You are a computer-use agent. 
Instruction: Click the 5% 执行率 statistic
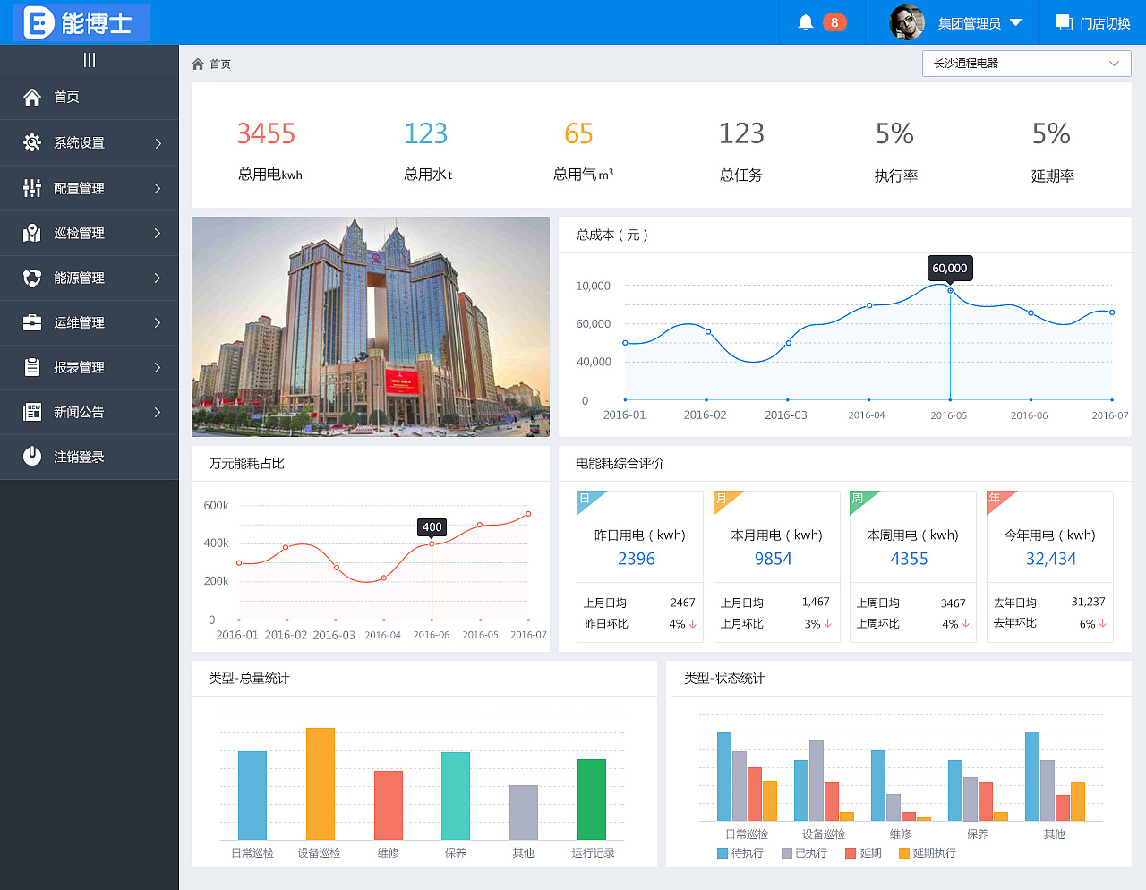pyautogui.click(x=894, y=133)
